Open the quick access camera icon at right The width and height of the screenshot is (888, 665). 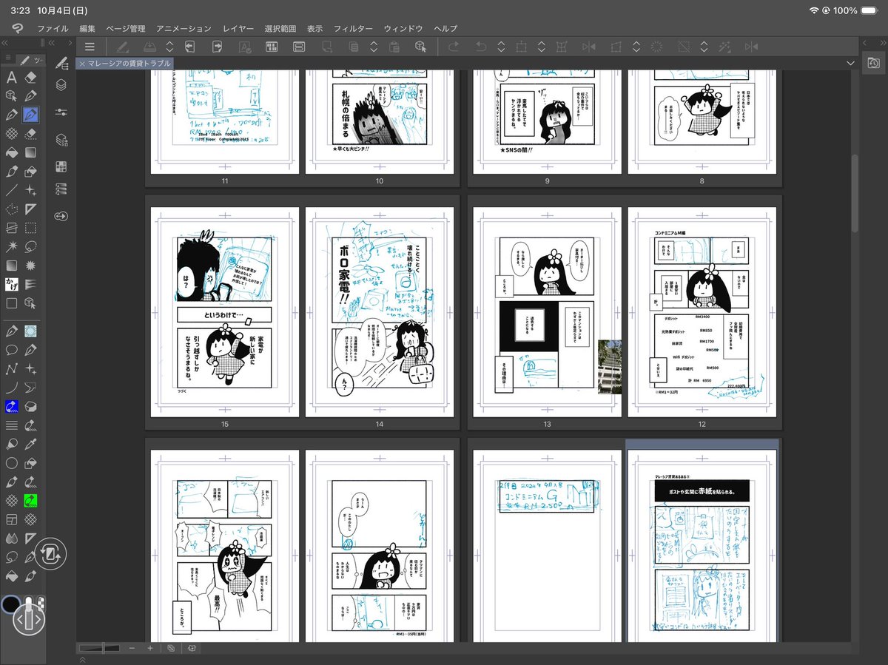(872, 64)
